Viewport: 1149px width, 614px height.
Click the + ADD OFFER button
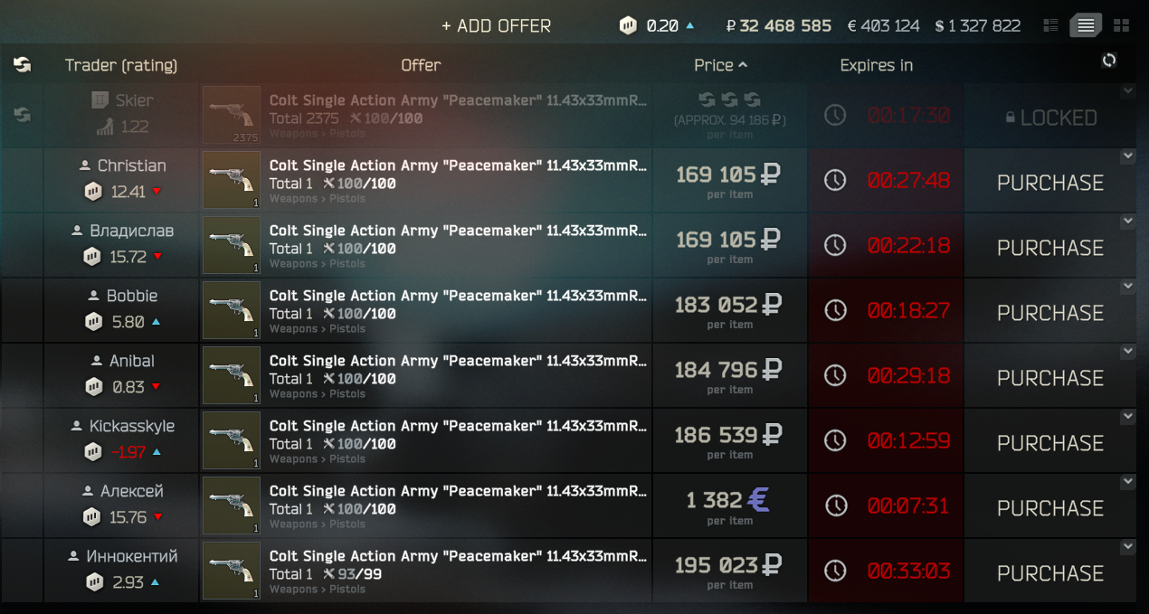[496, 26]
